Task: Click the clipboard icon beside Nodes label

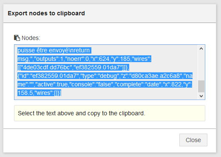Action: coord(17,38)
